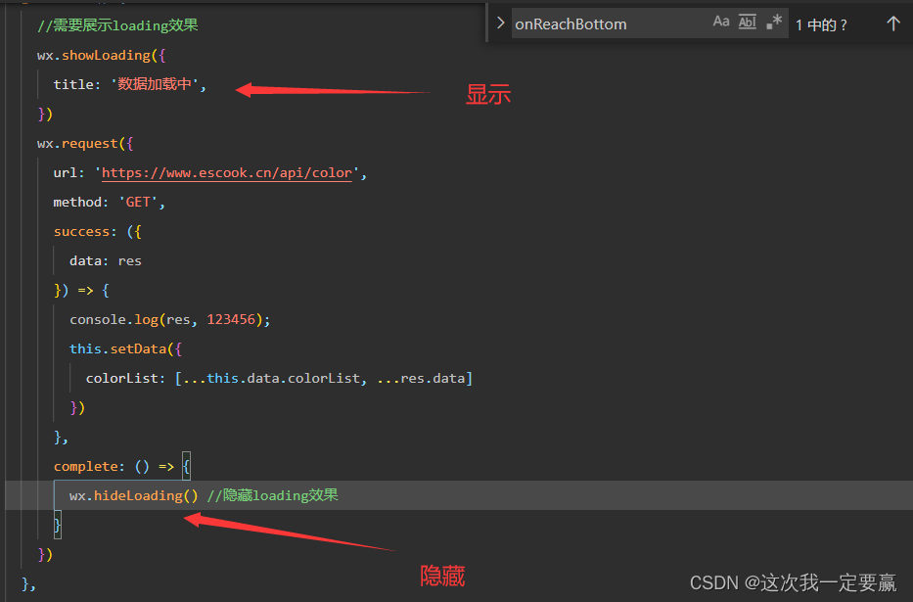
Task: Click the method value 'GET'
Action: click(x=138, y=202)
